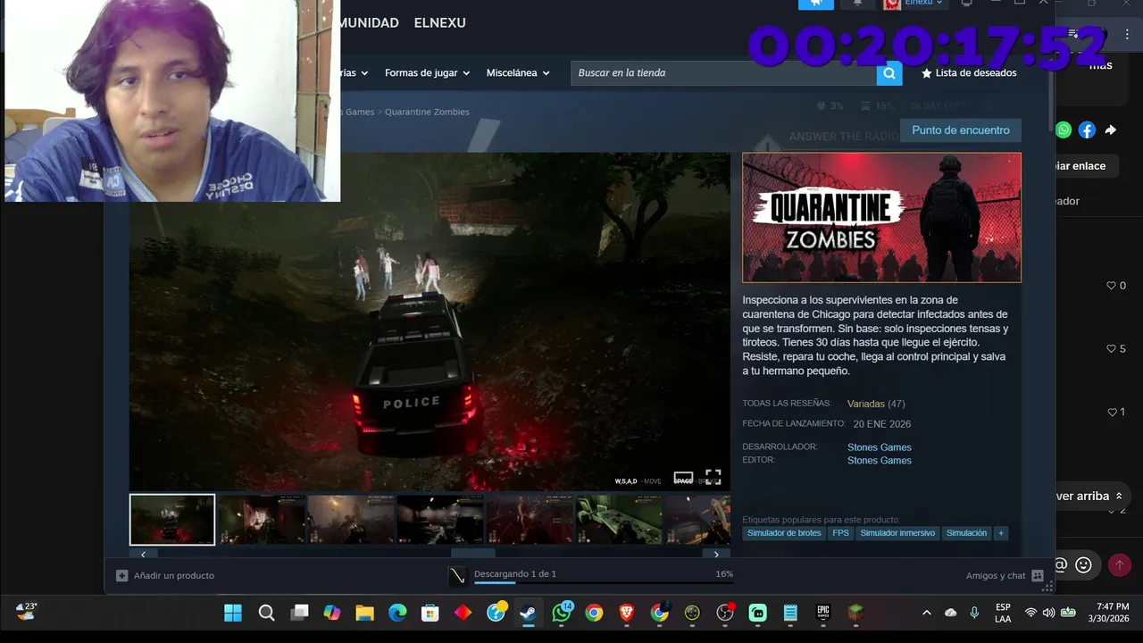Like the comment showing 0 hearts

coord(1112,286)
